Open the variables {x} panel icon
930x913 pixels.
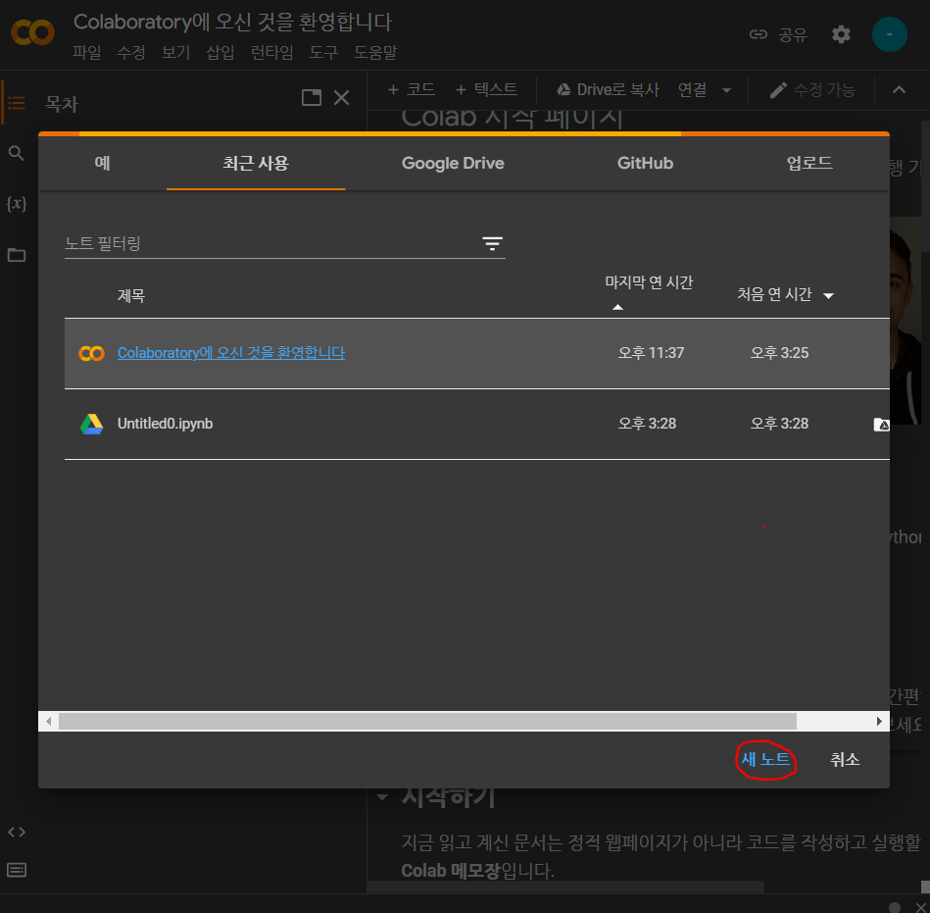coord(16,204)
